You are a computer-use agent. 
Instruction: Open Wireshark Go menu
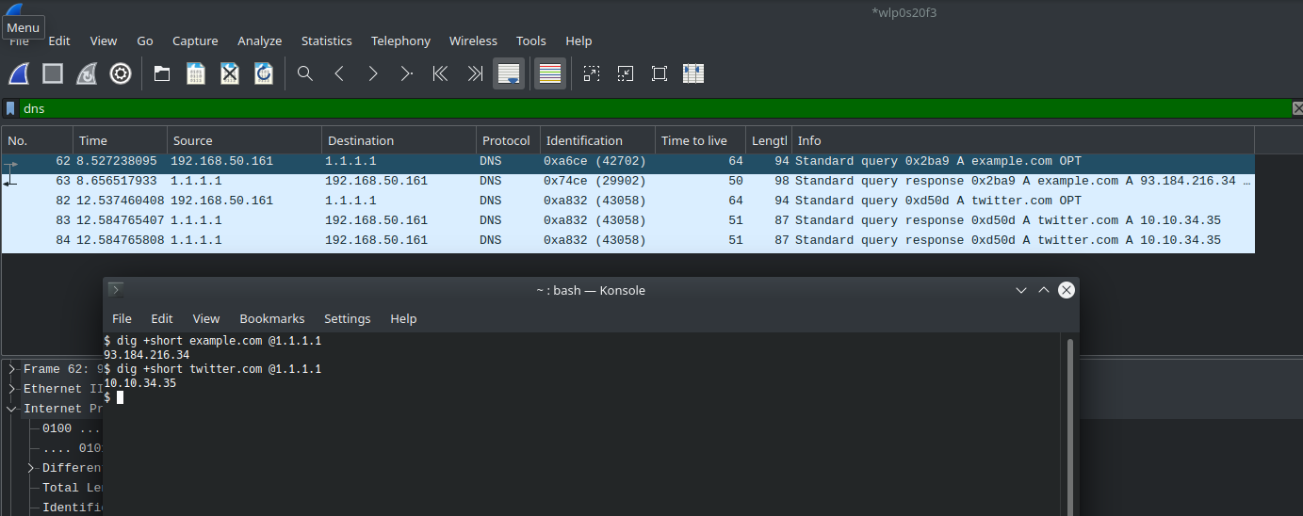coord(145,40)
